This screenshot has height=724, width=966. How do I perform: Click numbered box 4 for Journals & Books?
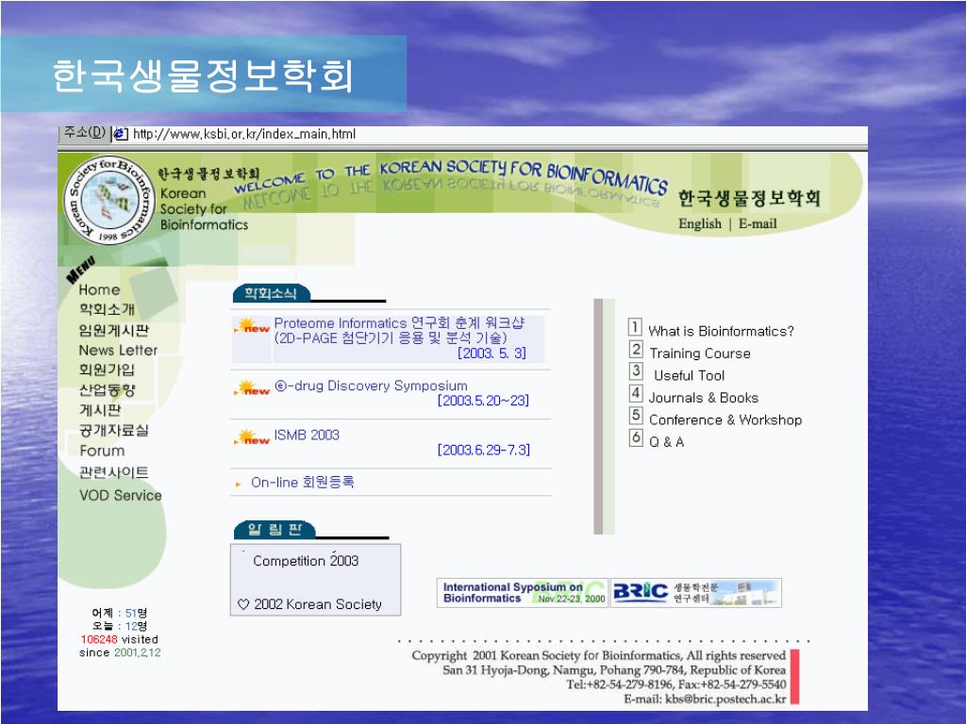click(635, 393)
